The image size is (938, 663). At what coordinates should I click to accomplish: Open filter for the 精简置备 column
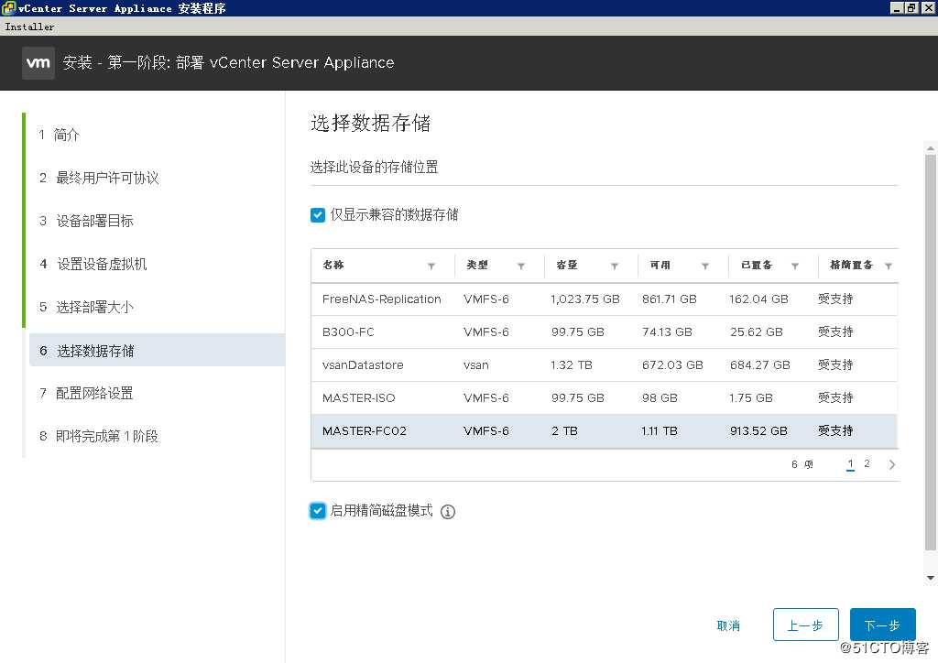point(889,266)
